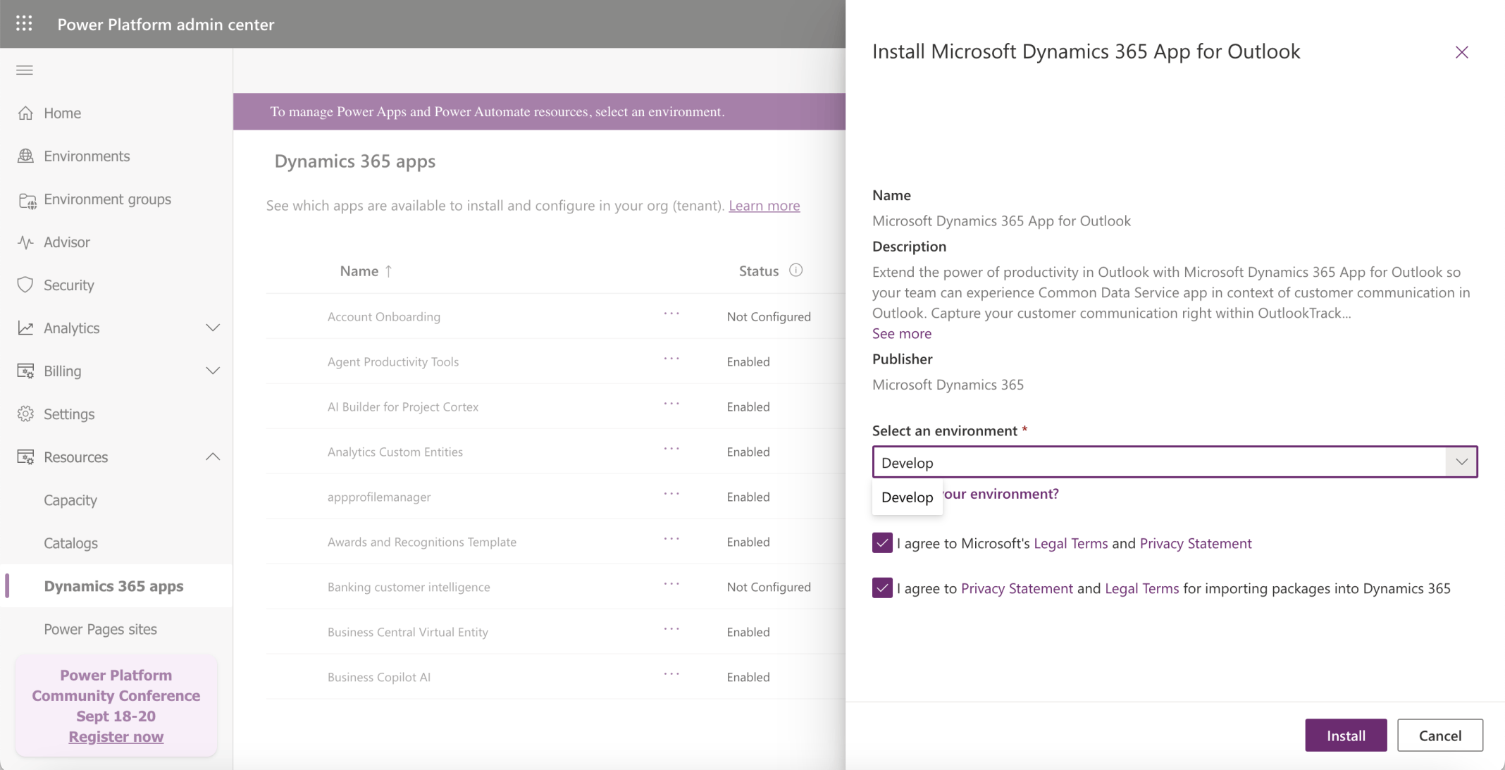
Task: Click the Settings gear icon
Action: coord(25,414)
